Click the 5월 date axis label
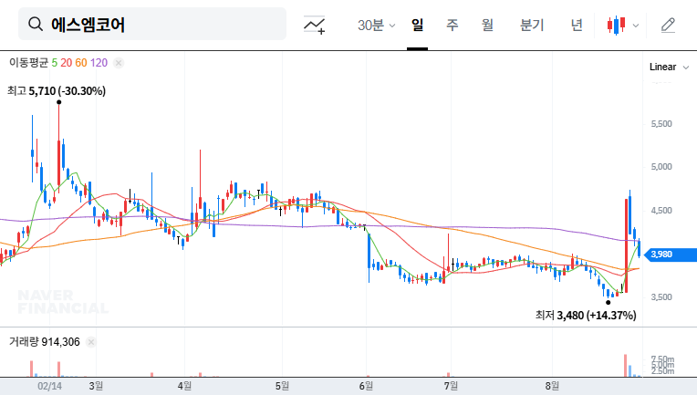697x395 pixels. (282, 386)
